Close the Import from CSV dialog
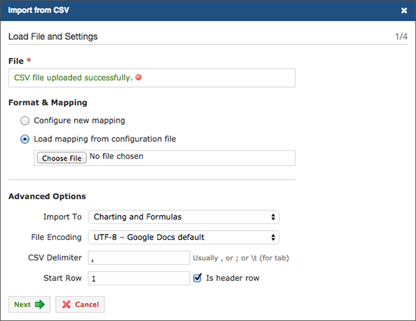The width and height of the screenshot is (416, 321). coord(404,11)
